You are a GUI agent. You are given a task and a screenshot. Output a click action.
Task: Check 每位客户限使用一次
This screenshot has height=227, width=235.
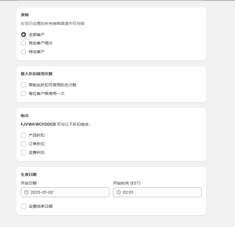23,93
